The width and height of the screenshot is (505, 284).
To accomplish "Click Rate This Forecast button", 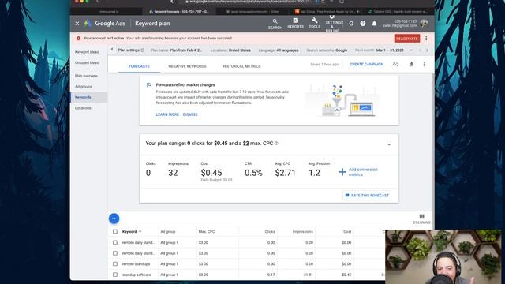I will pos(367,196).
